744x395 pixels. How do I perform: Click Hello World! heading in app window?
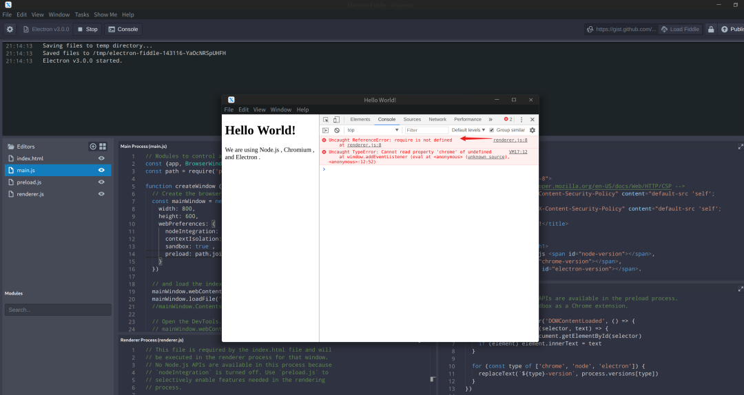260,130
